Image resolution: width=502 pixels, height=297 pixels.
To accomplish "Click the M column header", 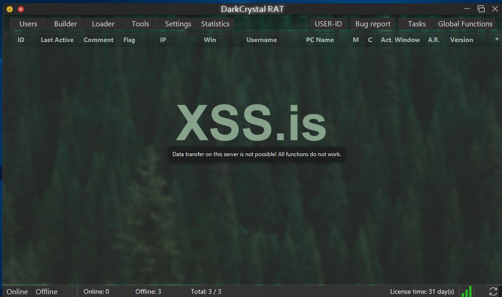I will (x=355, y=40).
